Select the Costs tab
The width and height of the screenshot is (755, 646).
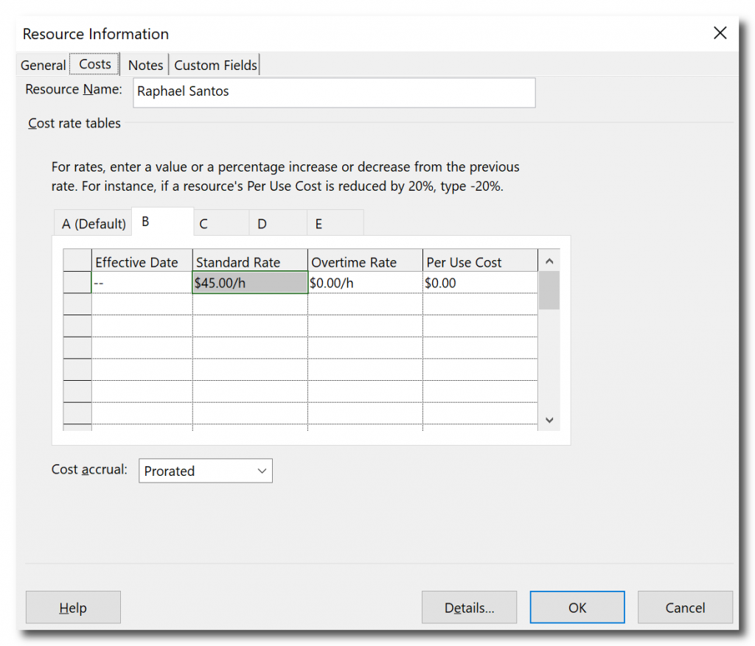pyautogui.click(x=95, y=64)
